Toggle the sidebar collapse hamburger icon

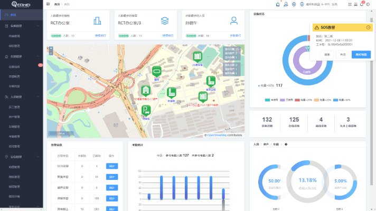click(48, 4)
